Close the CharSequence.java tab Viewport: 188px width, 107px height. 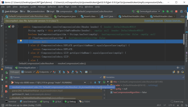pos(77,16)
